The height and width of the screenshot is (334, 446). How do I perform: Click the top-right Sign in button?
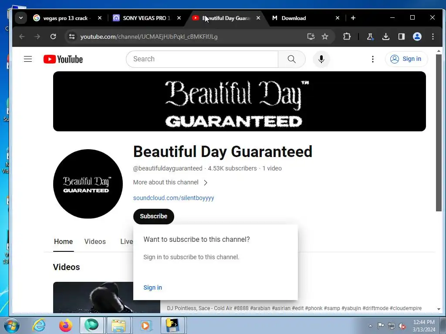point(406,59)
